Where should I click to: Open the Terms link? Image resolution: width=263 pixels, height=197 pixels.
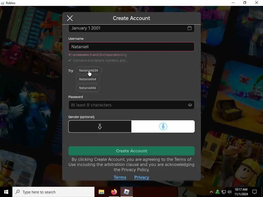point(120,178)
